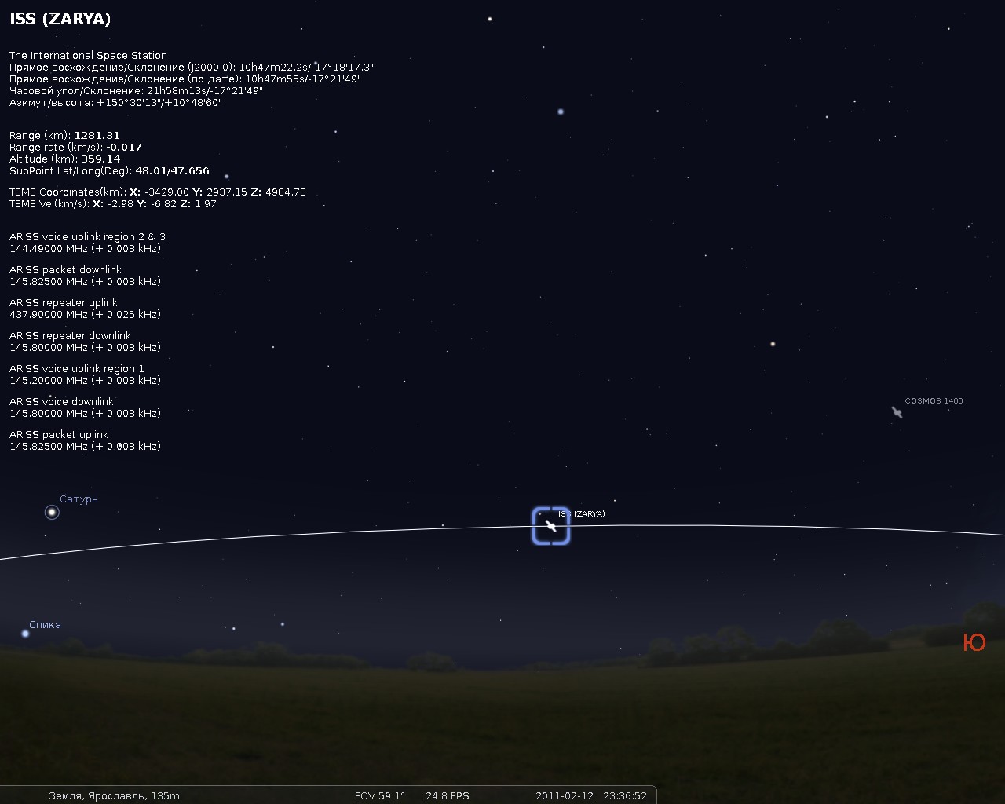This screenshot has width=1005, height=804.
Task: Click the selected ISS (ZARYA) satellite marker
Action: 550,526
